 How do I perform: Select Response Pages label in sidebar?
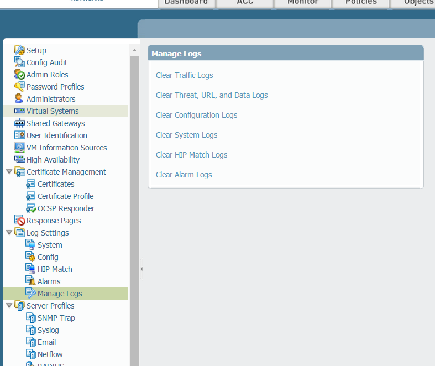(54, 221)
